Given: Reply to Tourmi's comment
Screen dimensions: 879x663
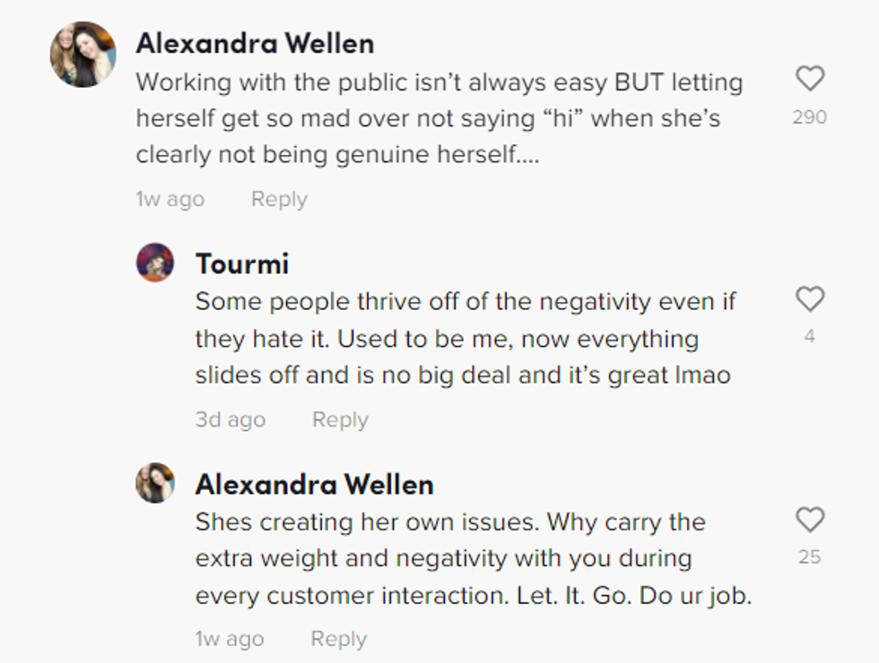Looking at the screenshot, I should [x=340, y=419].
